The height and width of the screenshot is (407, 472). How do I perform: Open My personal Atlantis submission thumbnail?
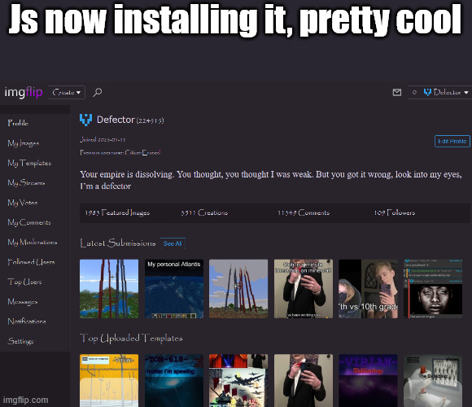coord(174,289)
